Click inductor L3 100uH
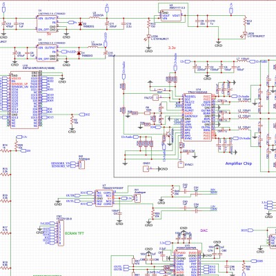276x276 pixels. click(x=244, y=119)
